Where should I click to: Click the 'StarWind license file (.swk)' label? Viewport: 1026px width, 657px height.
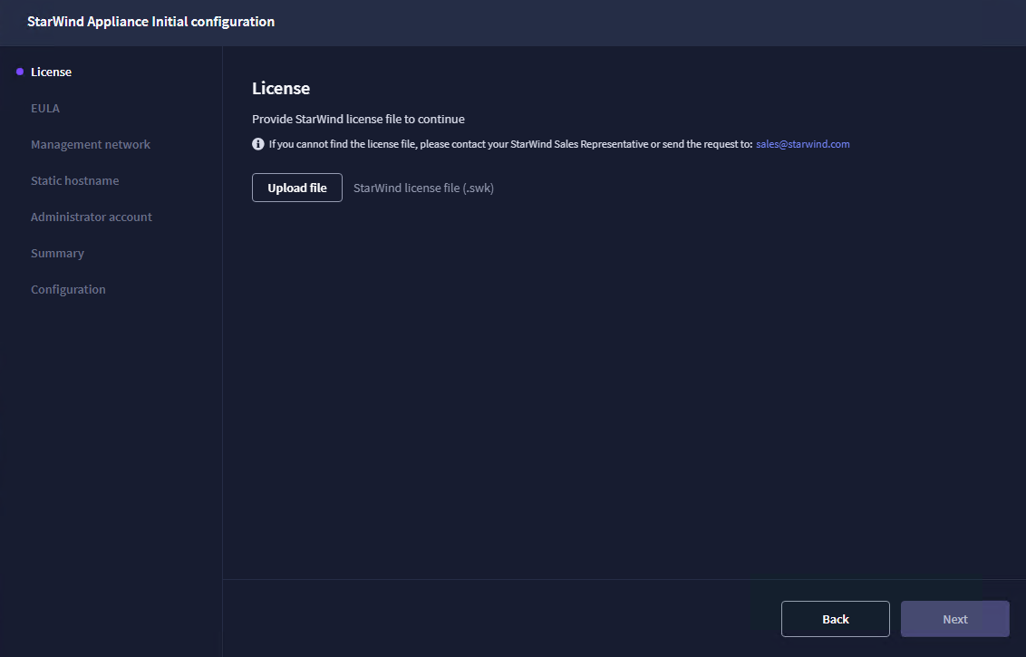423,188
